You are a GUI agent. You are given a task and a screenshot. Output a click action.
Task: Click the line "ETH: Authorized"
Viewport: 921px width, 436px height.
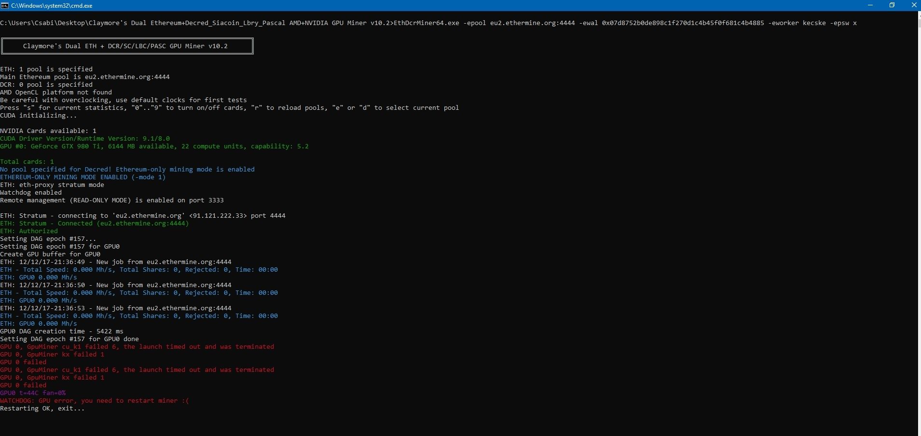(x=29, y=231)
